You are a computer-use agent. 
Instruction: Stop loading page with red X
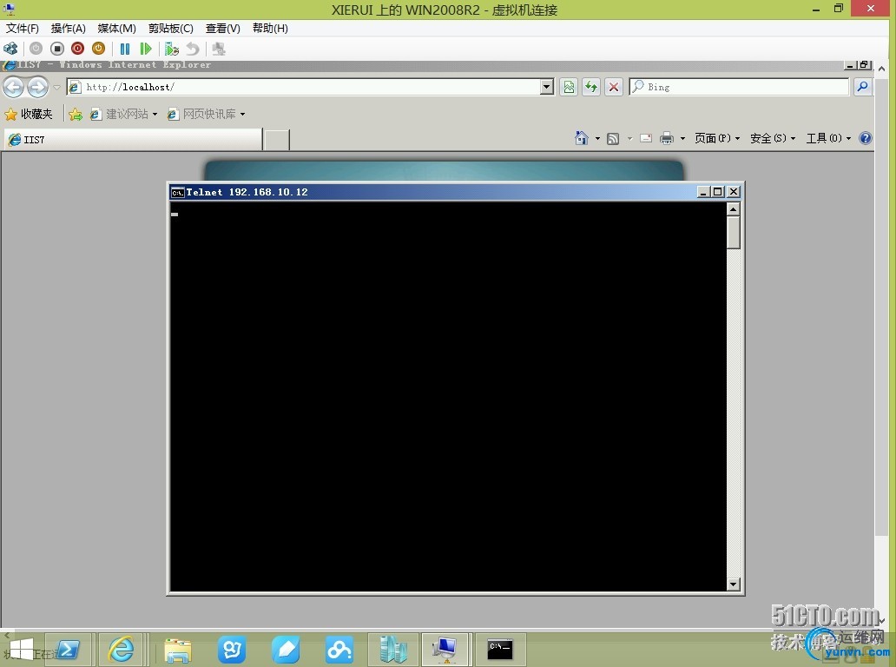(614, 87)
